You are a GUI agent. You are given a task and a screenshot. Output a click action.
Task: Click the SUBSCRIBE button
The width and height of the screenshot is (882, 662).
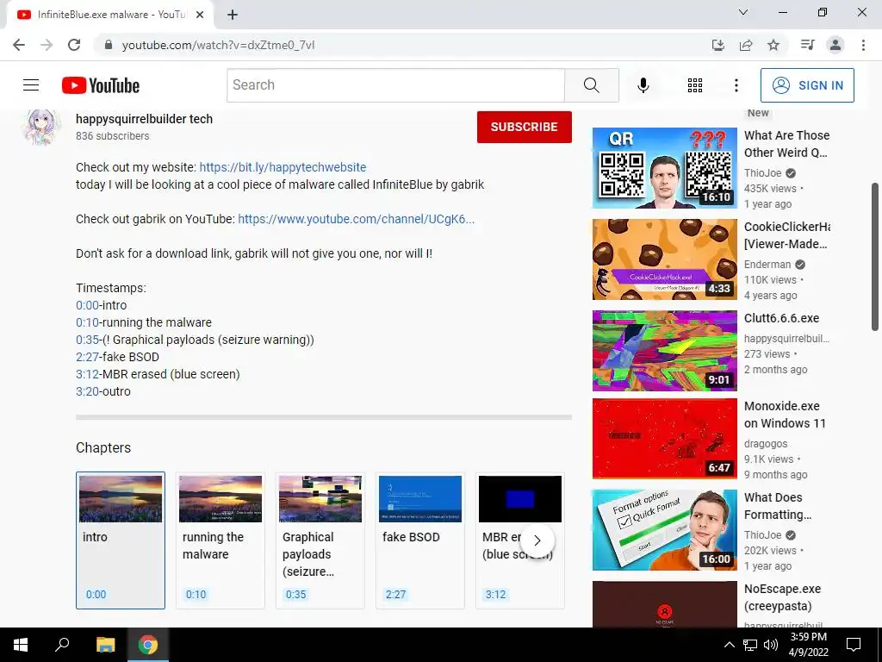(x=525, y=127)
